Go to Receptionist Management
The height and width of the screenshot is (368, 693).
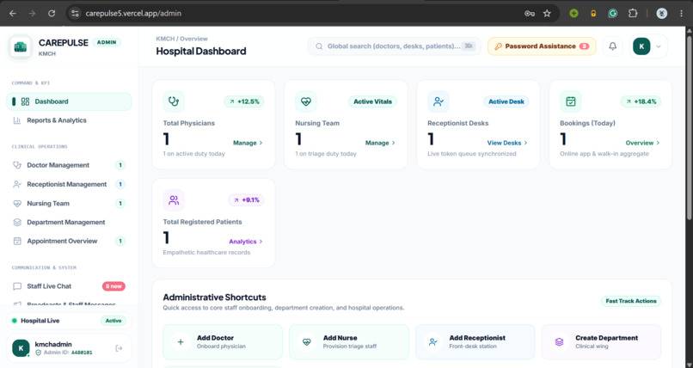(x=69, y=184)
